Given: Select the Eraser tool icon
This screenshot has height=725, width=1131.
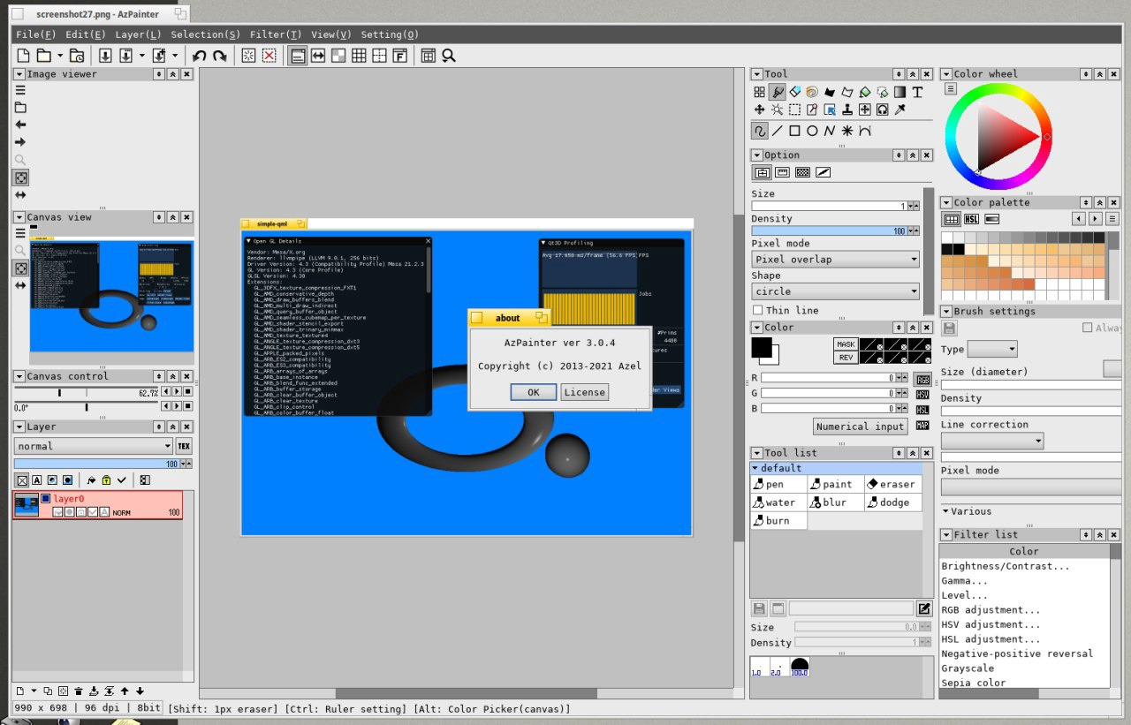Looking at the screenshot, I should click(x=794, y=92).
